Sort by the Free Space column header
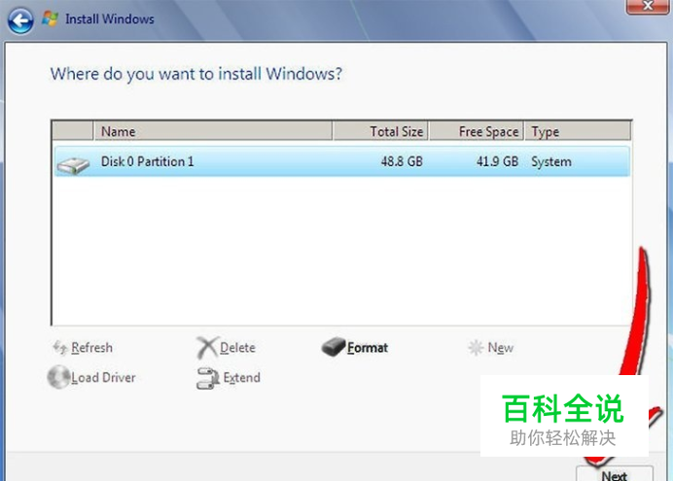The image size is (673, 481). [x=477, y=131]
